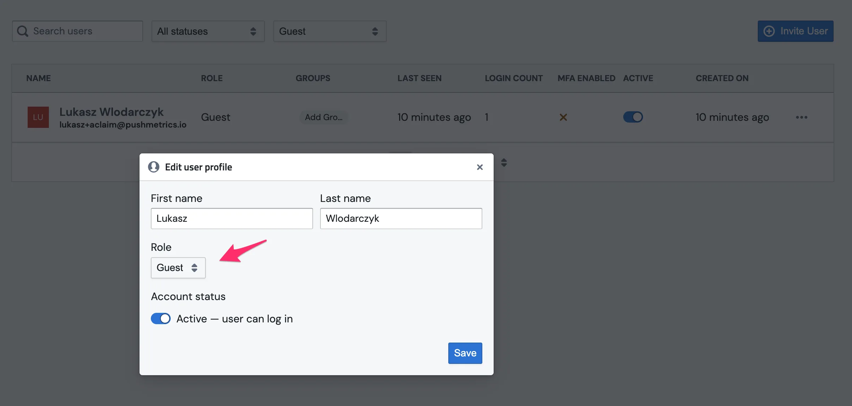Click the MFA ENABLED column header
852x406 pixels.
[586, 78]
